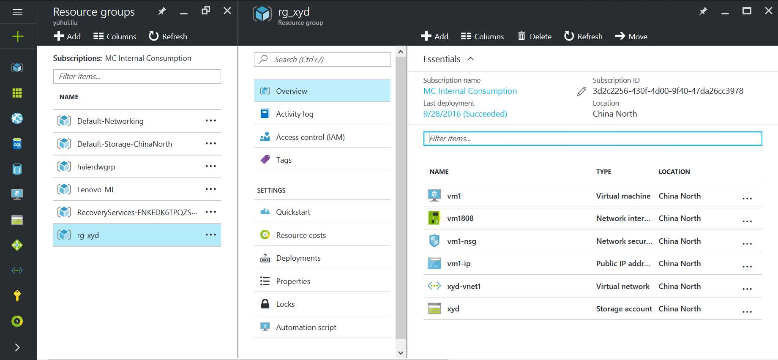The height and width of the screenshot is (360, 778).
Task: Sort resources by NAME column header
Action: tap(439, 172)
